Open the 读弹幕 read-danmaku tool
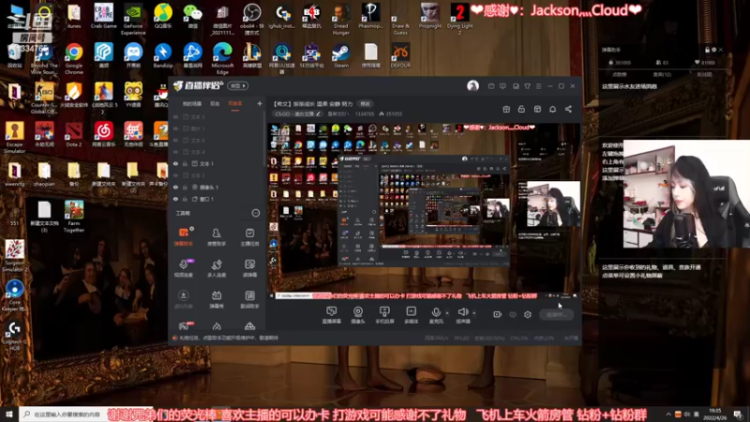 point(249,268)
